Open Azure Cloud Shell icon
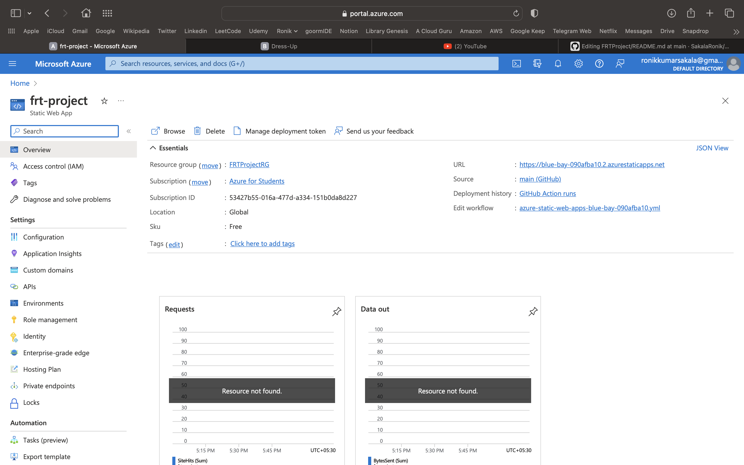744x465 pixels. [516, 64]
